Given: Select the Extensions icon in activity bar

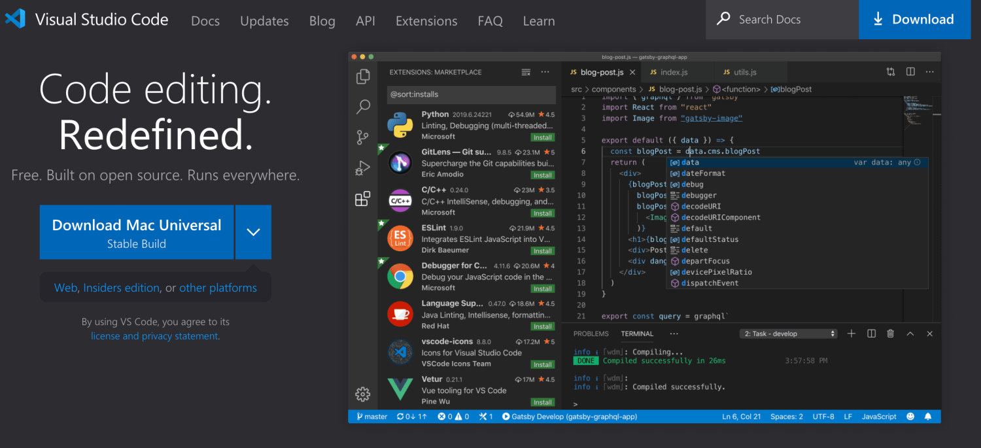Looking at the screenshot, I should [362, 199].
